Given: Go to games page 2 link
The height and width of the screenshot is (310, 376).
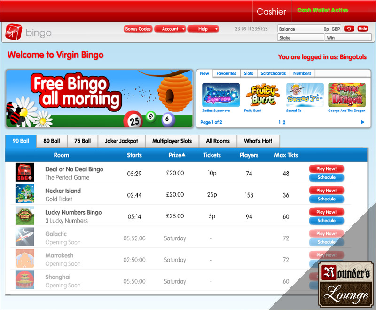Looking at the screenshot, I should pyautogui.click(x=284, y=122).
